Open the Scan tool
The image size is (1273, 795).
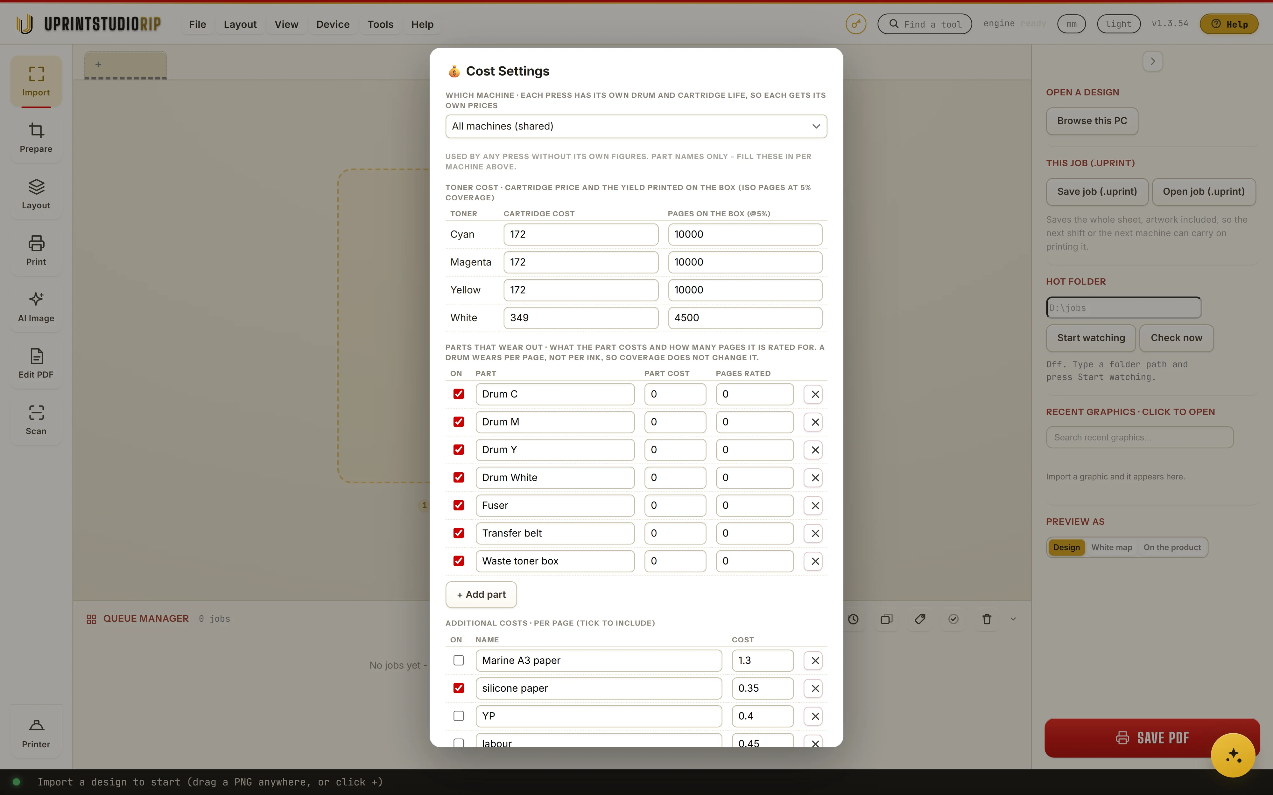tap(36, 419)
